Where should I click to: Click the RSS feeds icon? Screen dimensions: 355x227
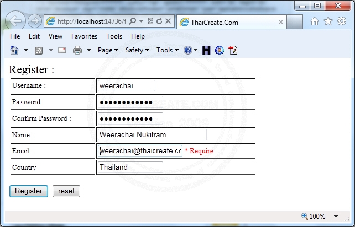39,50
